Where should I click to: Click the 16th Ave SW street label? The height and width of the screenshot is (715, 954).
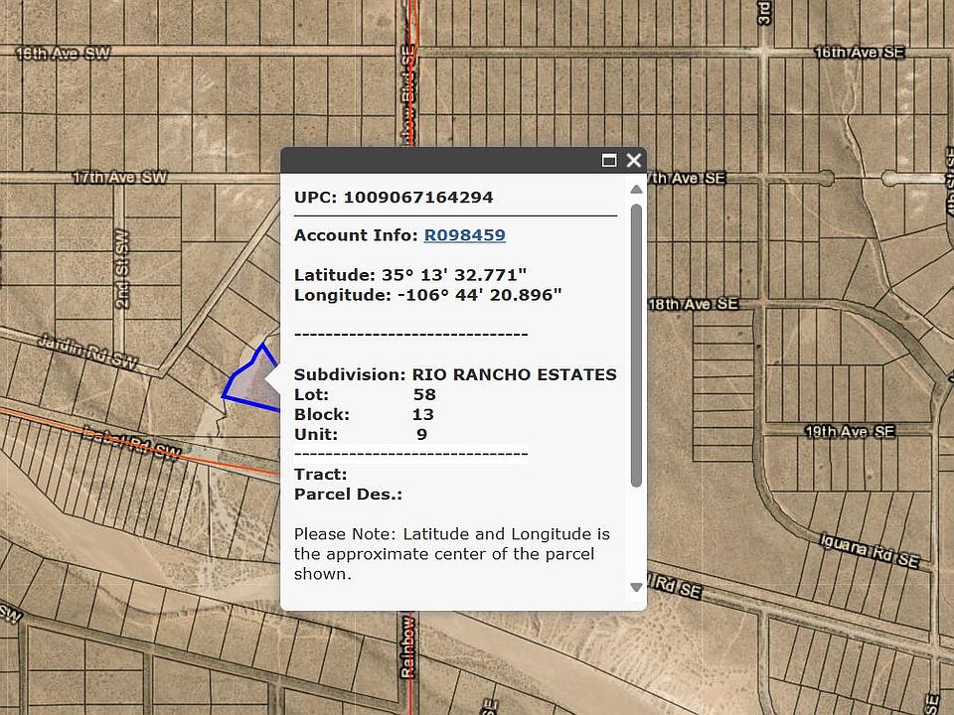(x=63, y=54)
